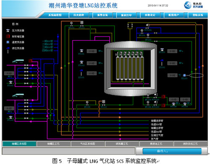Click the red unloading booster icon near truck
Viewport: 210px width, 164px height.
(x=30, y=61)
